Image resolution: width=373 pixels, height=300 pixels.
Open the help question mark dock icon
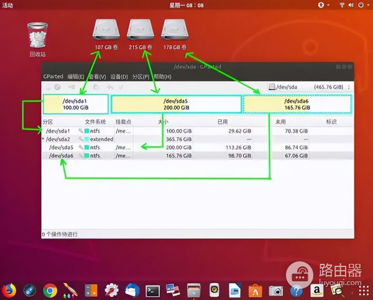coord(297,289)
